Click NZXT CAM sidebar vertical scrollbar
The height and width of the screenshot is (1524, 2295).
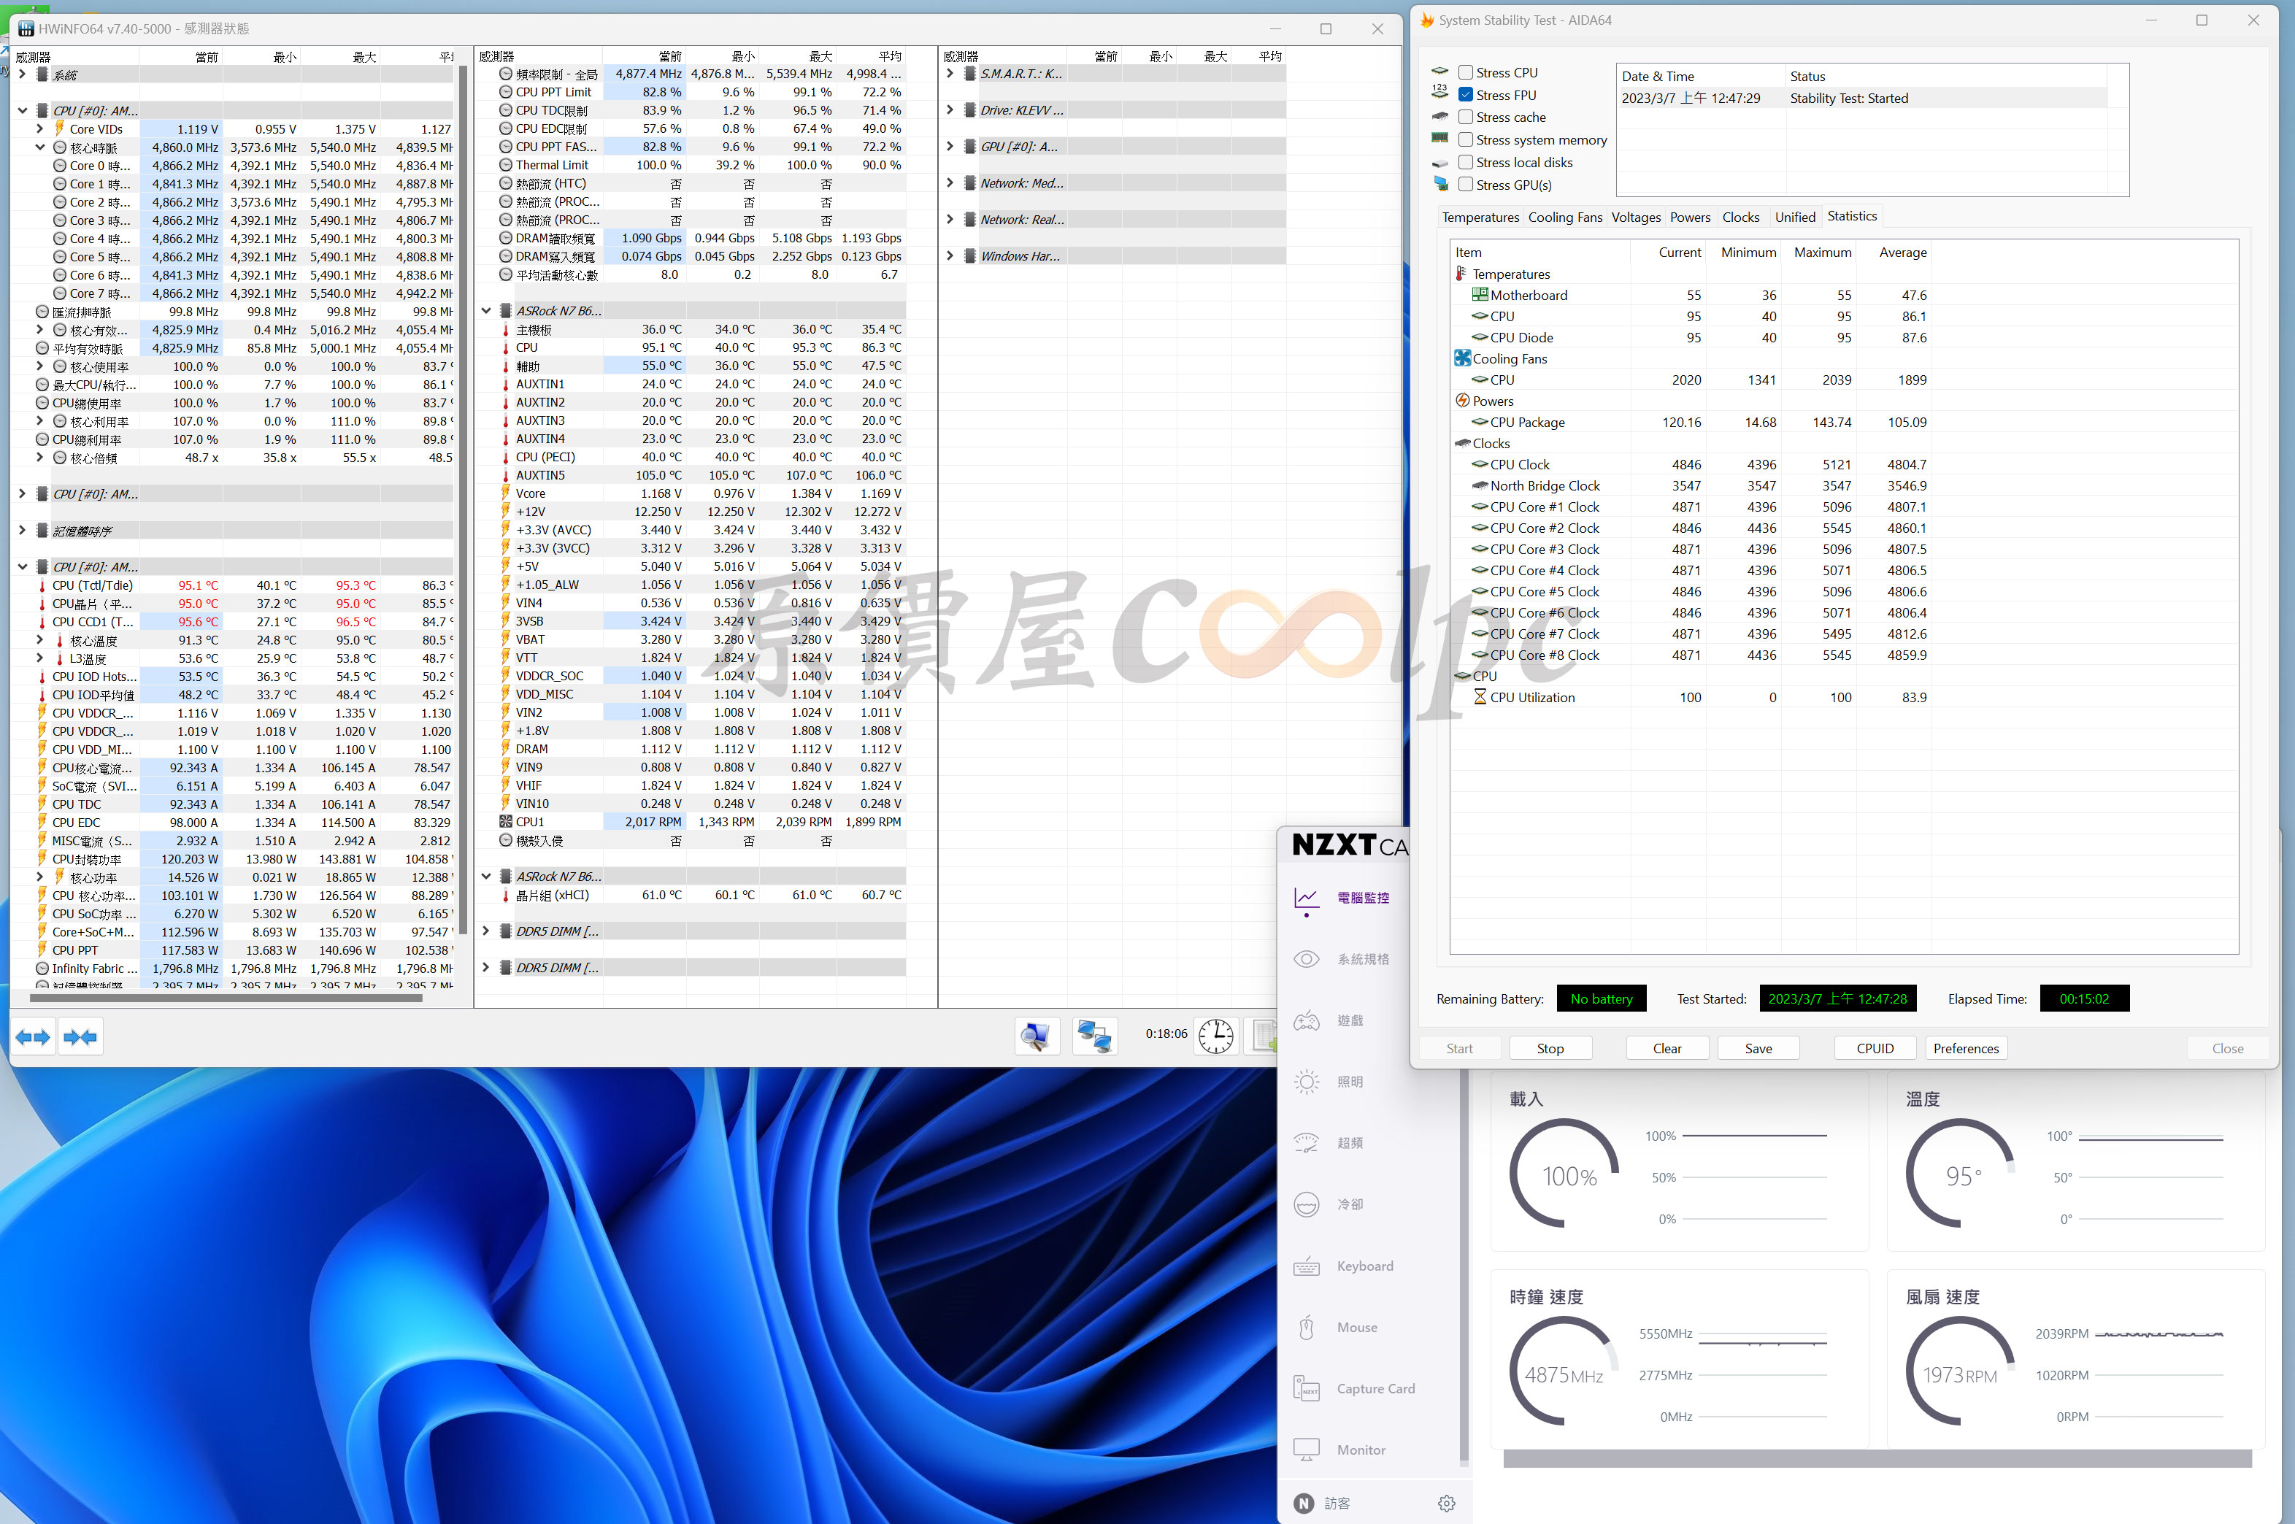[1465, 1269]
